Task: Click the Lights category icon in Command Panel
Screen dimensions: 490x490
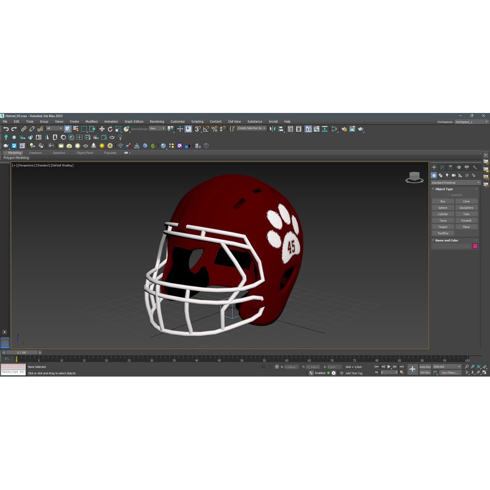Action: click(x=447, y=175)
